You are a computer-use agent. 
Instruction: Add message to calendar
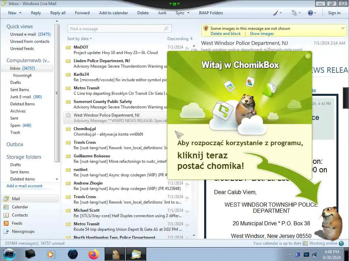tap(113, 13)
